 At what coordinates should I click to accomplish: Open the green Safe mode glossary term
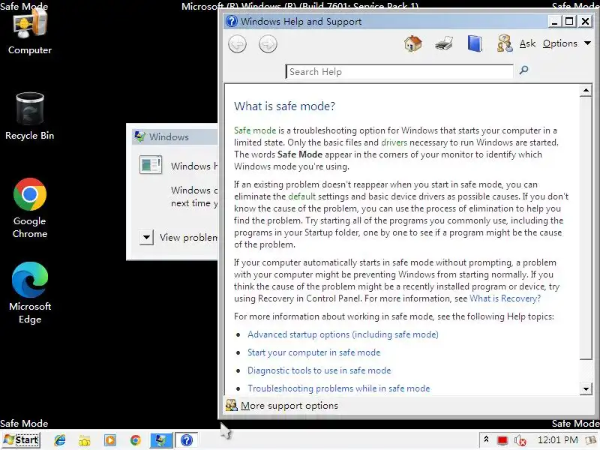(255, 130)
